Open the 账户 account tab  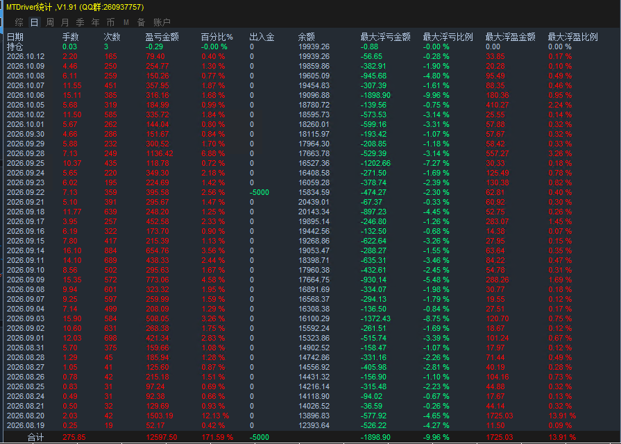162,22
